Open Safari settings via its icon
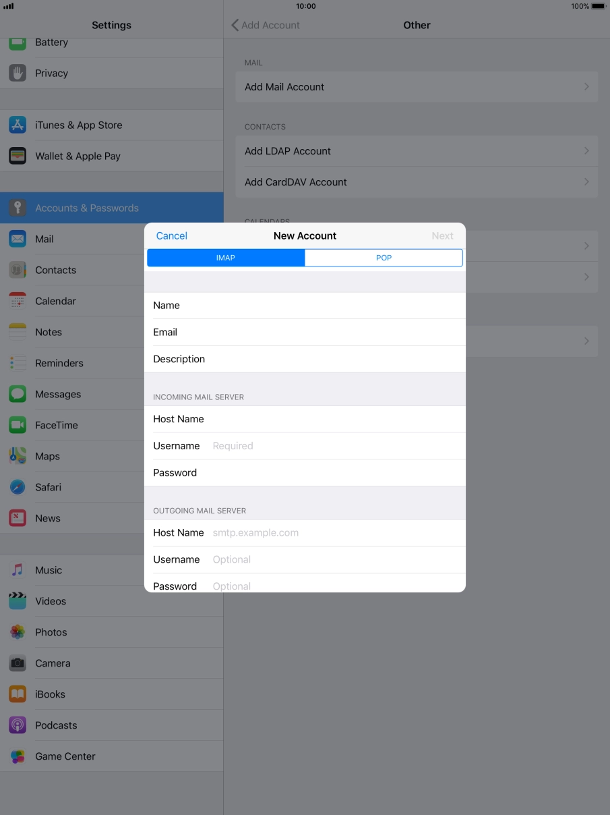Screen dimensions: 610x815 pyautogui.click(x=17, y=486)
